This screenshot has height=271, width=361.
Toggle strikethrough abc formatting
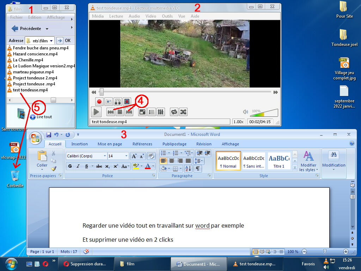pos(99,166)
